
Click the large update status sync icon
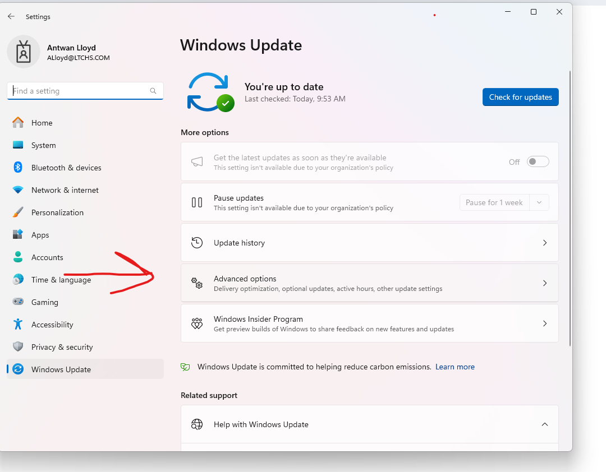pyautogui.click(x=210, y=92)
